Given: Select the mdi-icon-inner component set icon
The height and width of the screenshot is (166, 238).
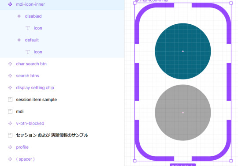Looking at the screenshot, I should pos(10,4).
